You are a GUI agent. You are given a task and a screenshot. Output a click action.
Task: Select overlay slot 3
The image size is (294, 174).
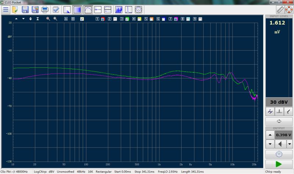(122, 19)
